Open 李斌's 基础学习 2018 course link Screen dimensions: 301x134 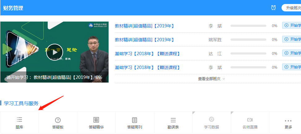click(147, 67)
